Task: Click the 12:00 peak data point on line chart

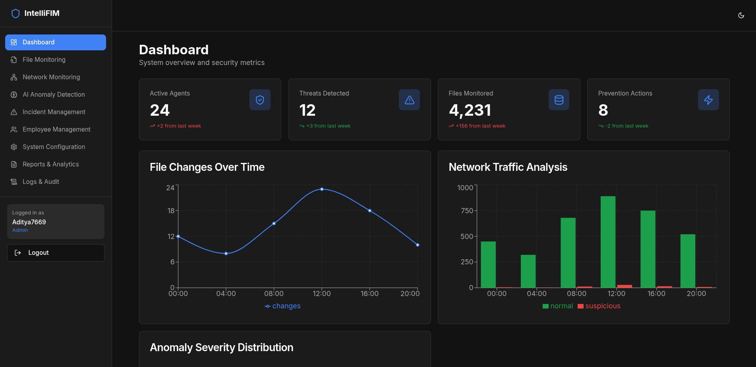Action: [x=322, y=189]
